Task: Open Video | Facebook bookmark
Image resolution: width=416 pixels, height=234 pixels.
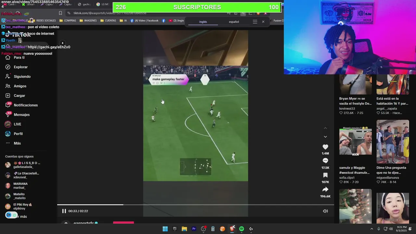Action: (x=144, y=20)
